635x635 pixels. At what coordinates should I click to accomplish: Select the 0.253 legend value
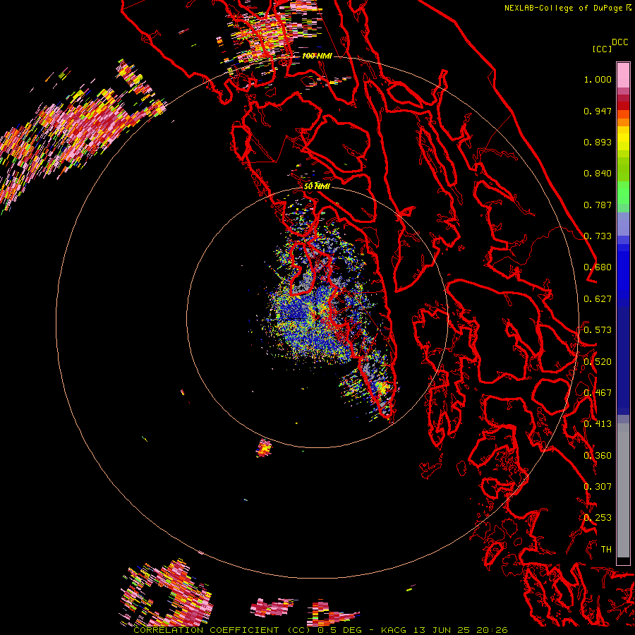pyautogui.click(x=598, y=518)
